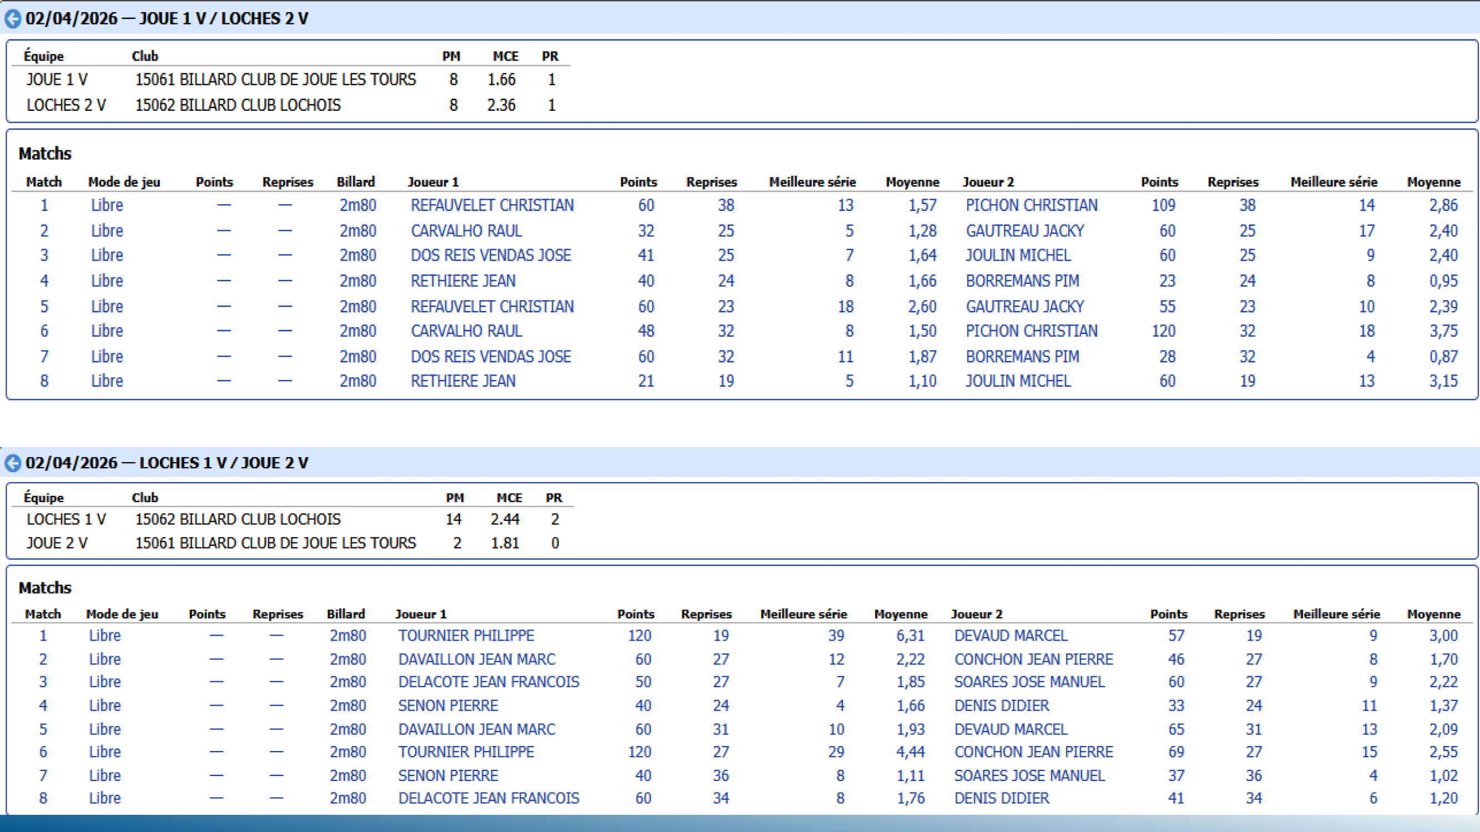Select the JOUE 1 V team row
Screen dimensions: 1480x832
[57, 79]
